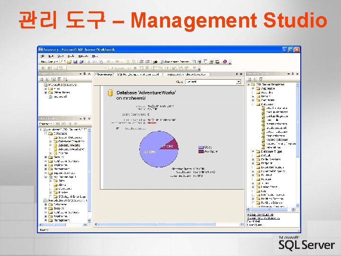Image resolution: width=341 pixels, height=256 pixels.
Task: Click the Registered Servers toolbar button
Action: (x=175, y=62)
